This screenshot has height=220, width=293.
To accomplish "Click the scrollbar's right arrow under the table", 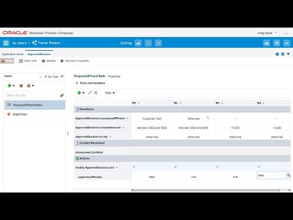I will 289,190.
